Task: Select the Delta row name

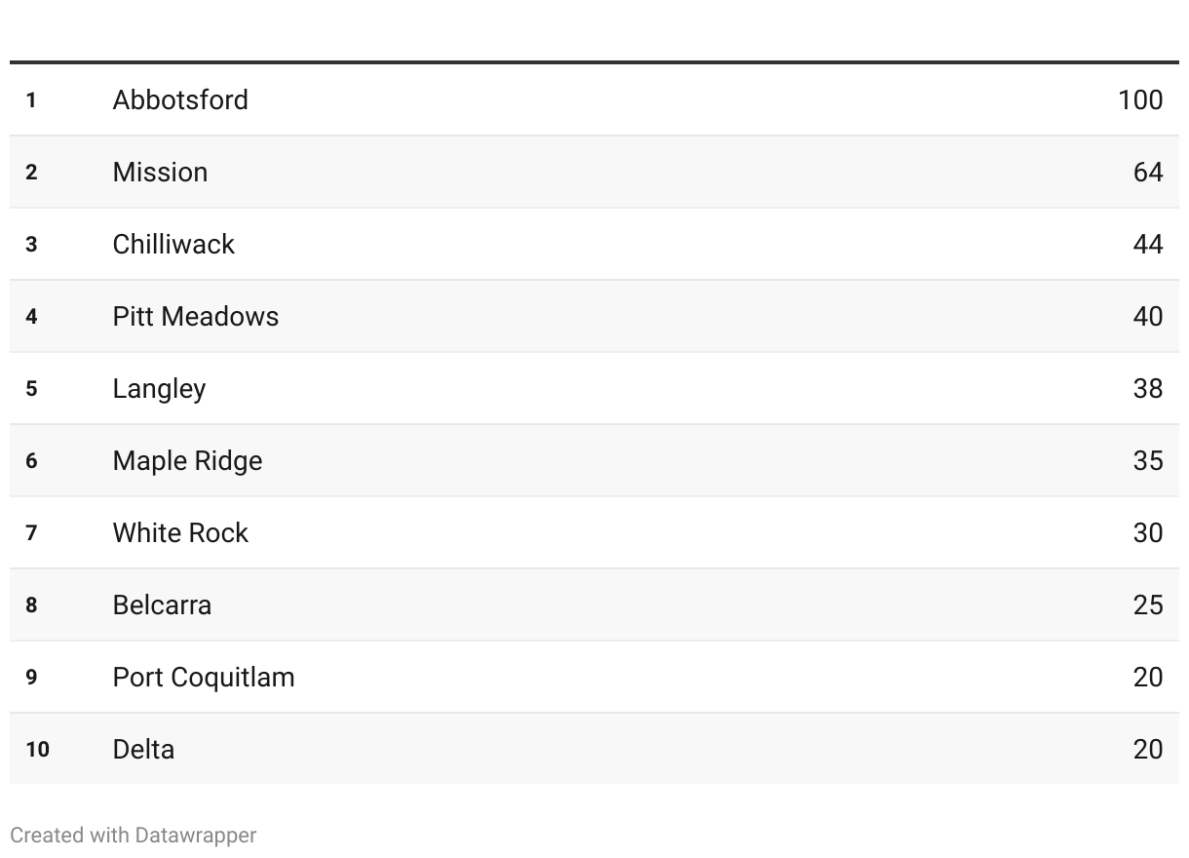Action: point(143,749)
